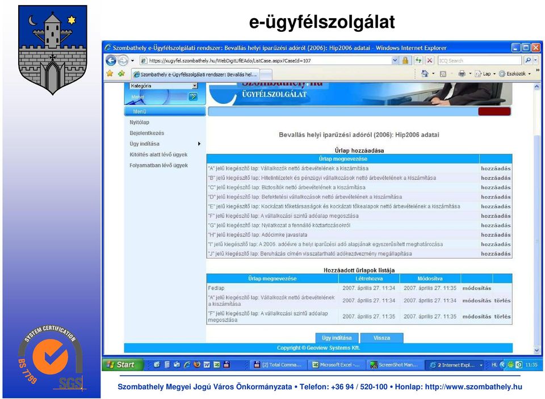Click the Print printer icon
The height and width of the screenshot is (399, 545).
coord(462,74)
